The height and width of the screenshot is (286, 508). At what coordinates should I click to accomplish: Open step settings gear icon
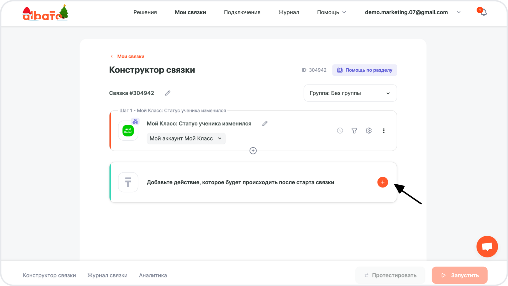(x=369, y=130)
